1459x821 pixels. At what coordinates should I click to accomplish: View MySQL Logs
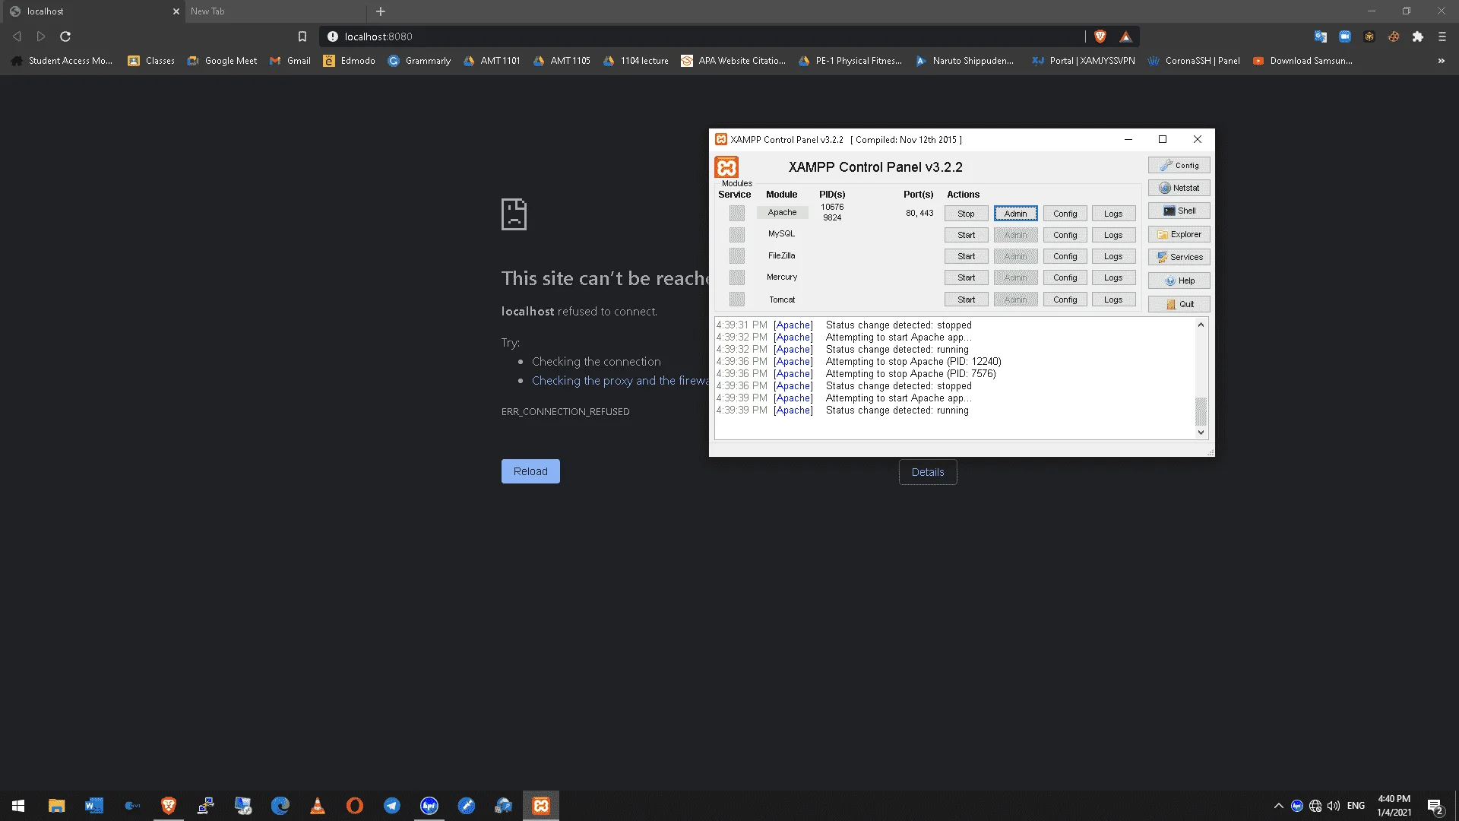pyautogui.click(x=1113, y=235)
